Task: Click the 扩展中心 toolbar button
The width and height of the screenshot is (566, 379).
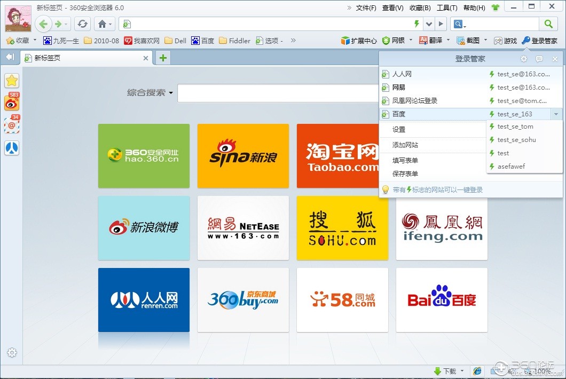Action: [359, 41]
